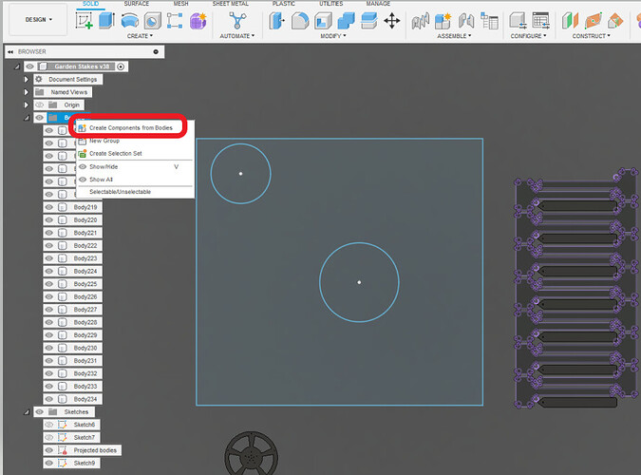Select the Configure Model icon
The width and height of the screenshot is (641, 475).
click(518, 21)
